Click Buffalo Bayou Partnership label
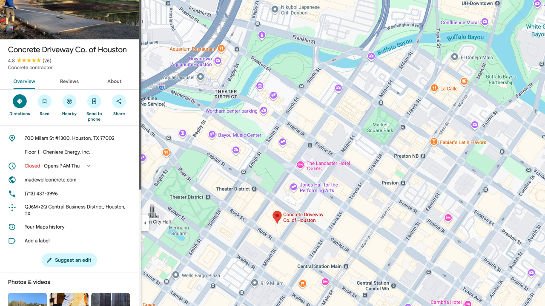The height and width of the screenshot is (306, 545). 501,79
